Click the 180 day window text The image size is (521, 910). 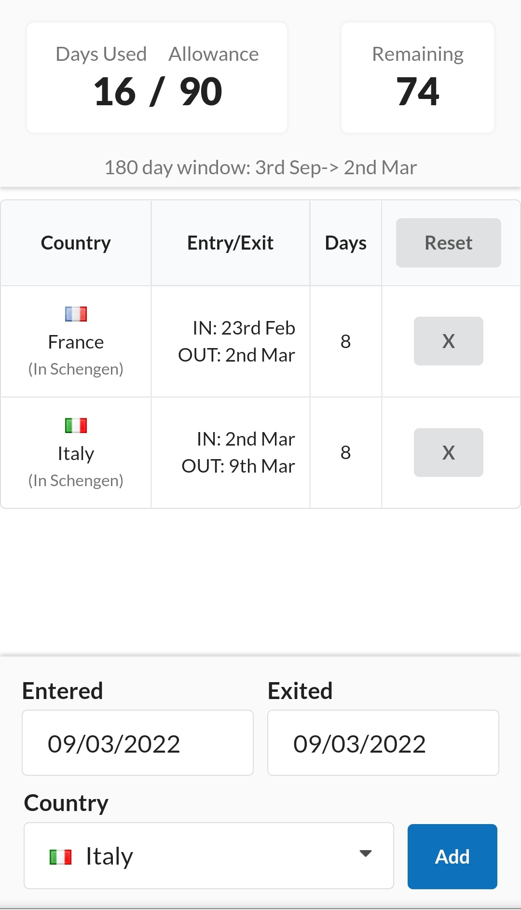pyautogui.click(x=260, y=168)
